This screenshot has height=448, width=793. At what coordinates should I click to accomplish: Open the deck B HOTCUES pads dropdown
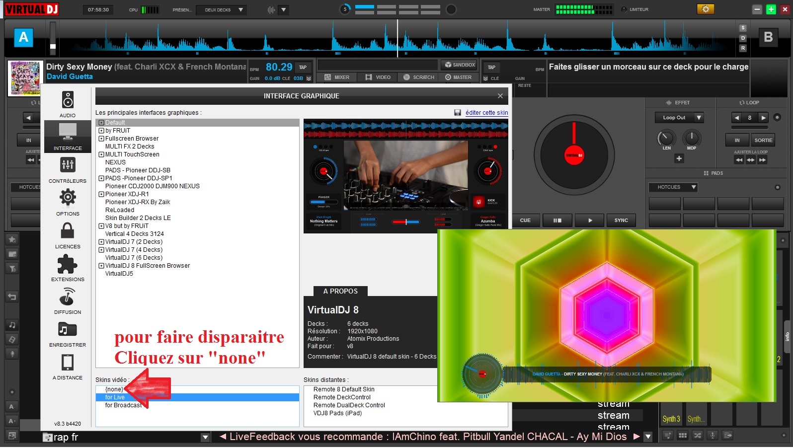[673, 187]
